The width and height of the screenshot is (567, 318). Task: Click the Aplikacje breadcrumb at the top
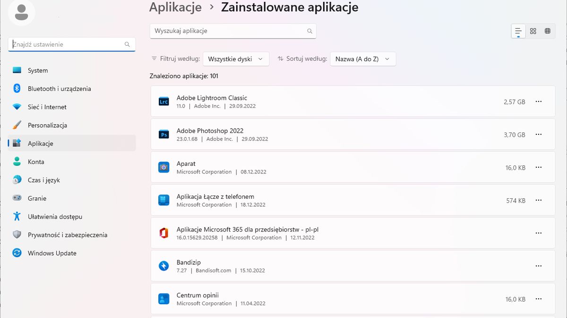(x=176, y=7)
